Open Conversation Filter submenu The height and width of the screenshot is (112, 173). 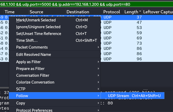pos(33,75)
